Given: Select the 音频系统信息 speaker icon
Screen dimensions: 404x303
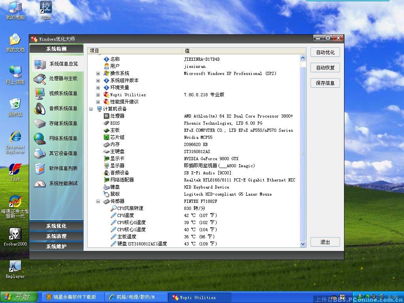Looking at the screenshot, I should pos(40,108).
